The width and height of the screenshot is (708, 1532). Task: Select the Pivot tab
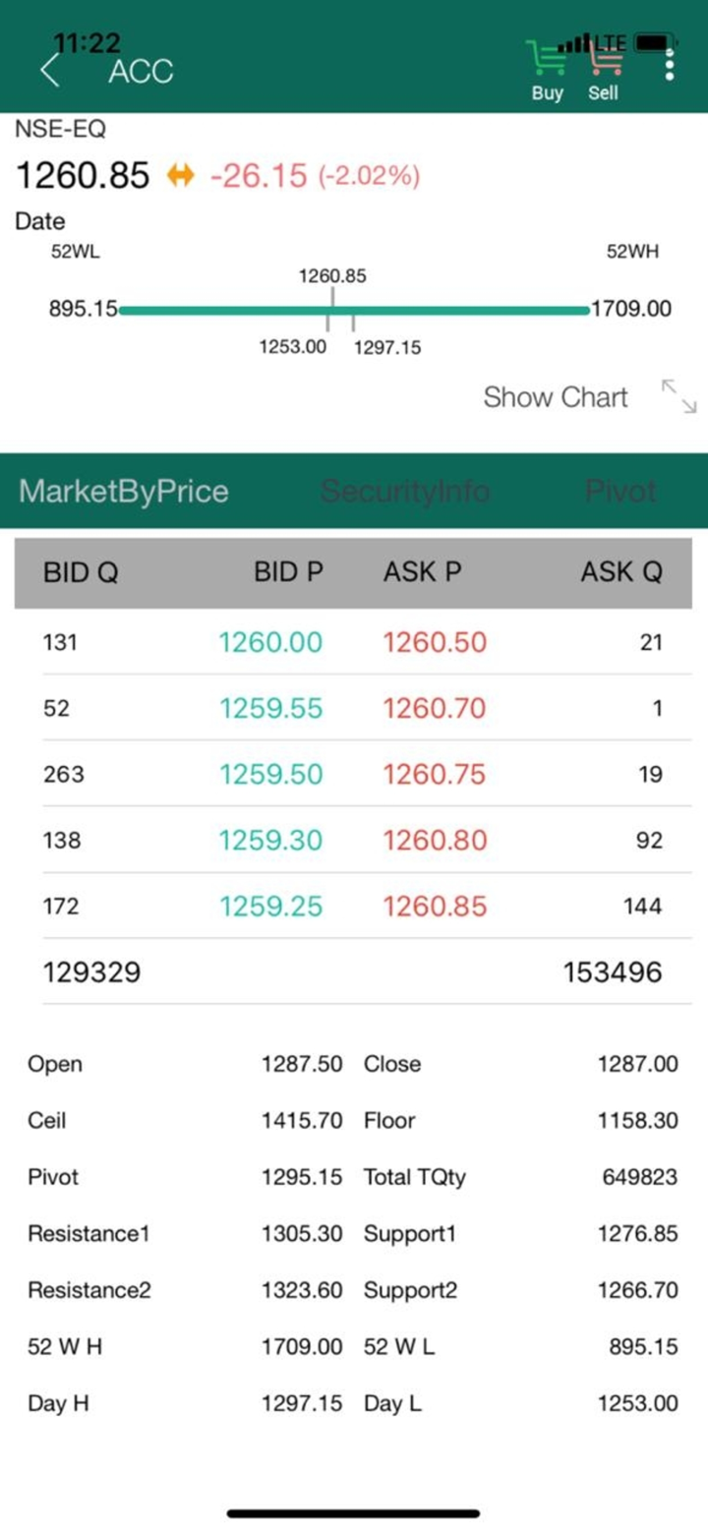click(x=619, y=492)
